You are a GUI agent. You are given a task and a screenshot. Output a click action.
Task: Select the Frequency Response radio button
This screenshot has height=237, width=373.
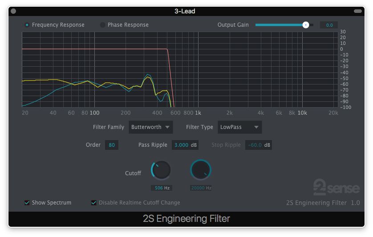click(27, 25)
